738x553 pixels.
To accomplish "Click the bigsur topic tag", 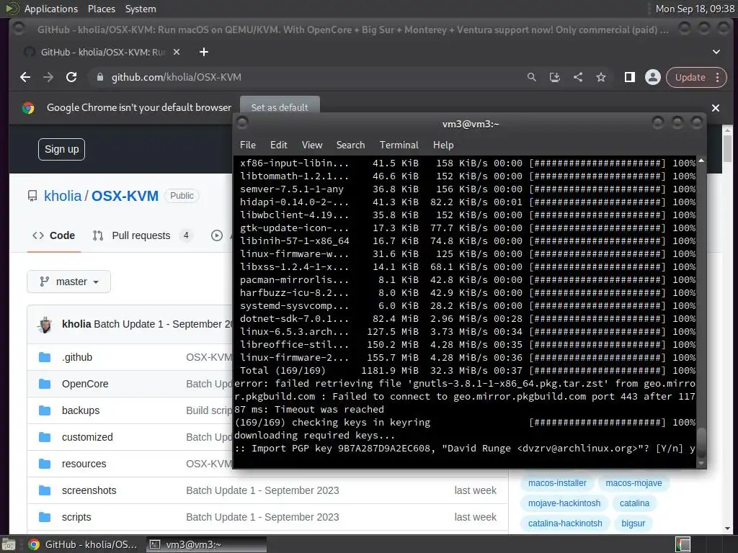I will click(633, 523).
